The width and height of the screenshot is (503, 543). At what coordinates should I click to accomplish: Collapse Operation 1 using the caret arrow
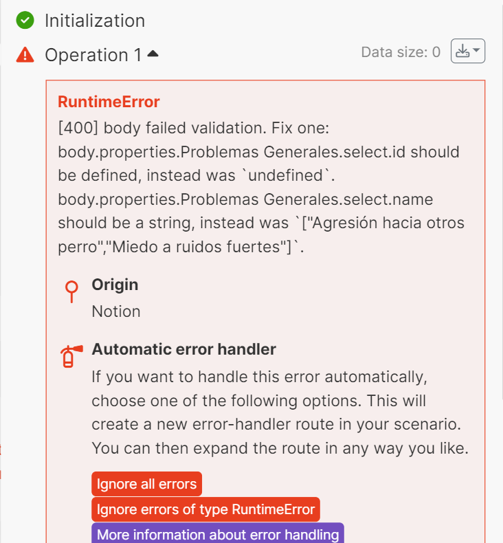[153, 54]
